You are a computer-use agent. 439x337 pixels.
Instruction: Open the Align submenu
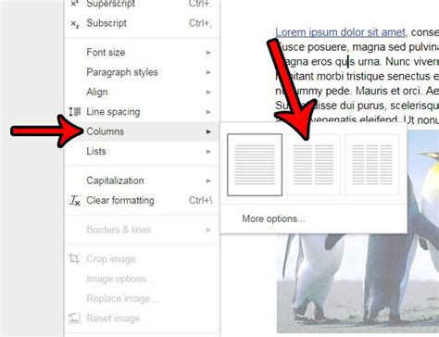click(x=143, y=92)
